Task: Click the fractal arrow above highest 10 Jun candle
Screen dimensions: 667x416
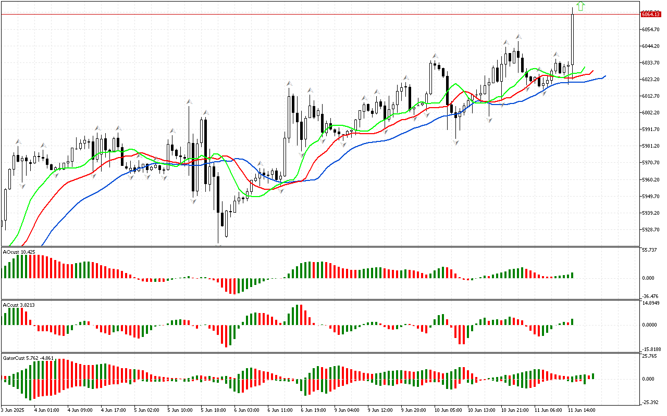Action: coord(518,37)
